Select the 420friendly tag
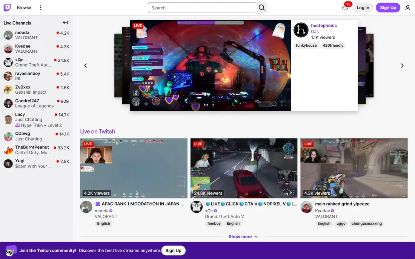415x259 pixels. click(333, 46)
